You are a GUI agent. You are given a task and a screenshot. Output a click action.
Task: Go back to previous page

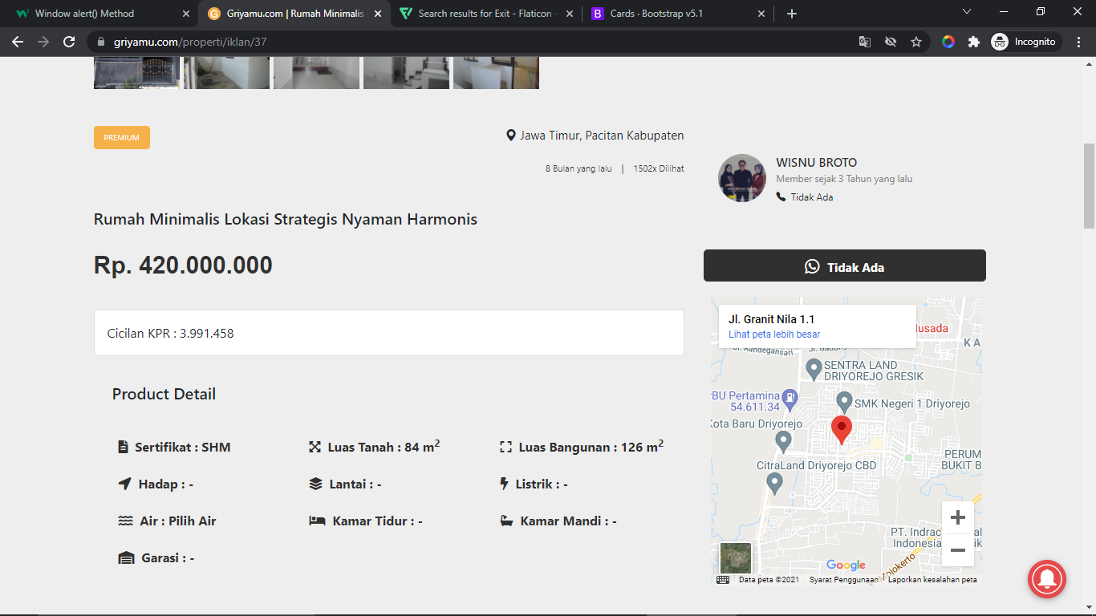[18, 42]
